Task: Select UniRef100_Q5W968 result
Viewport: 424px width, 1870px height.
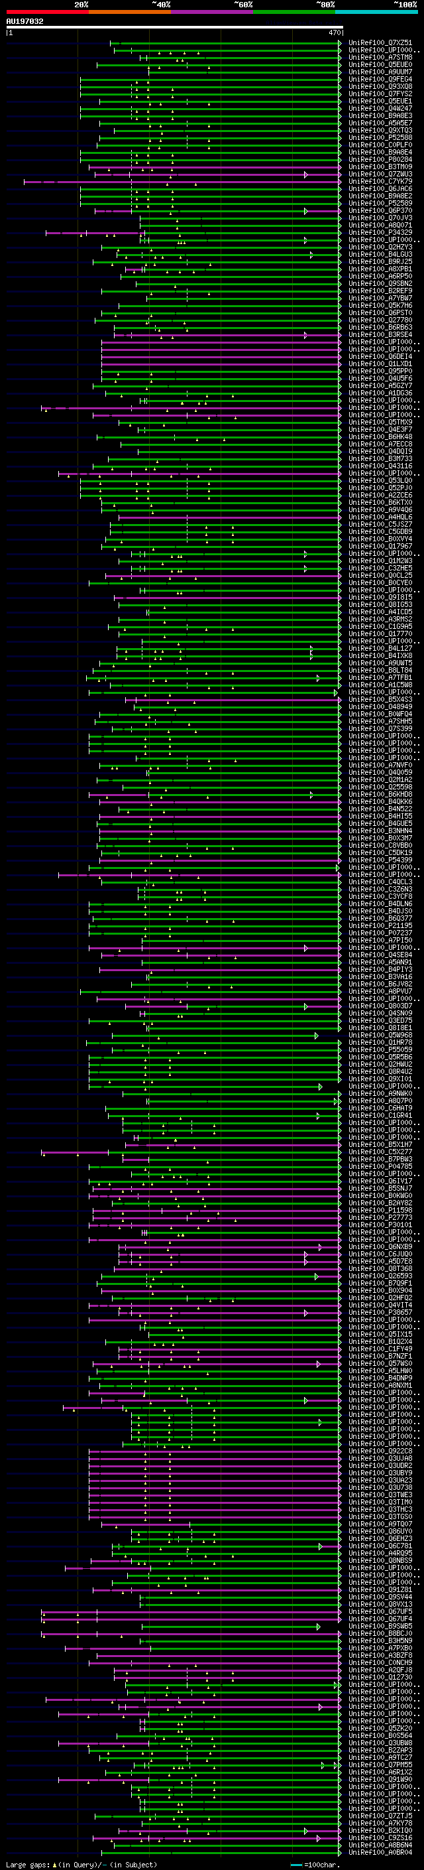Action: (380, 1035)
